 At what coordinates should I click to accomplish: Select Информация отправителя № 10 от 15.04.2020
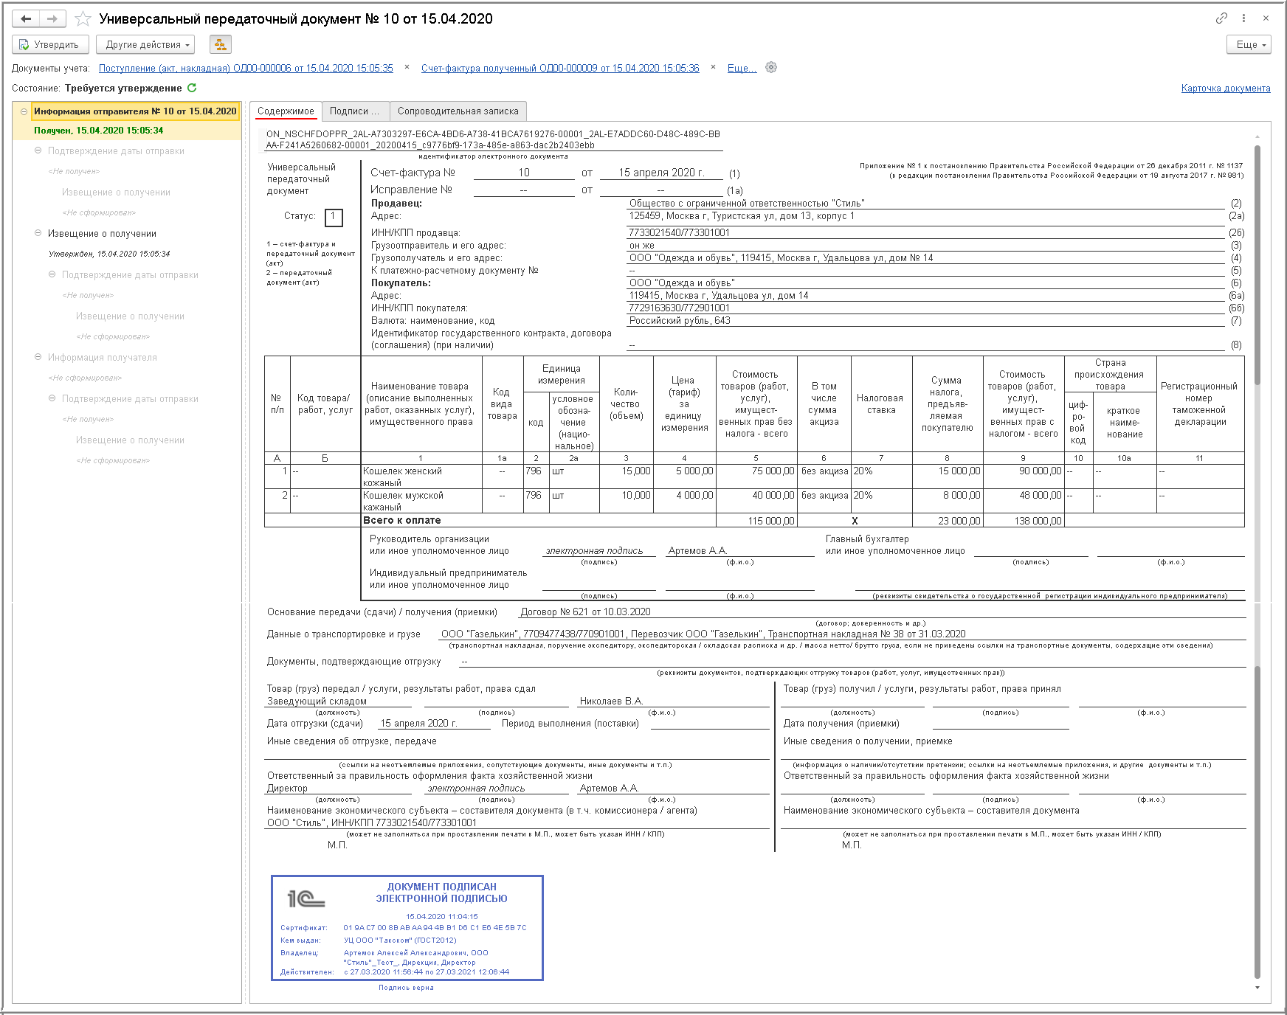(x=135, y=111)
